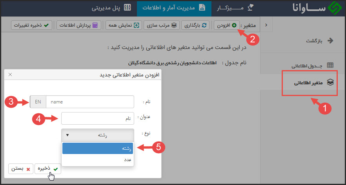Viewport: 346px width, 185px height.
Task: Click the مرتب سازی sort button
Action: coord(162,25)
